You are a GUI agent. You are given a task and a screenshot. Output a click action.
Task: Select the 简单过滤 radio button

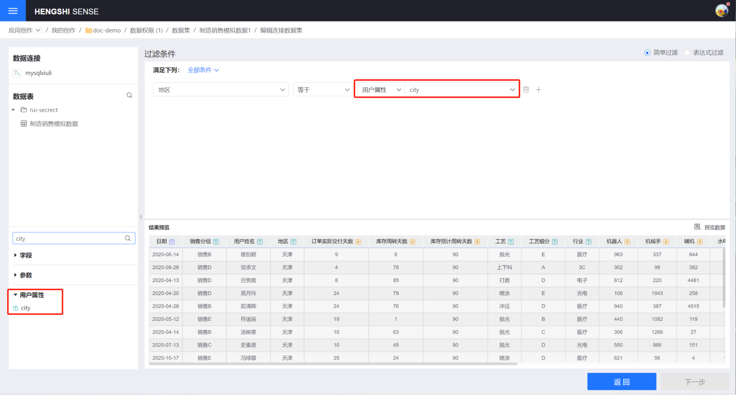pos(648,53)
